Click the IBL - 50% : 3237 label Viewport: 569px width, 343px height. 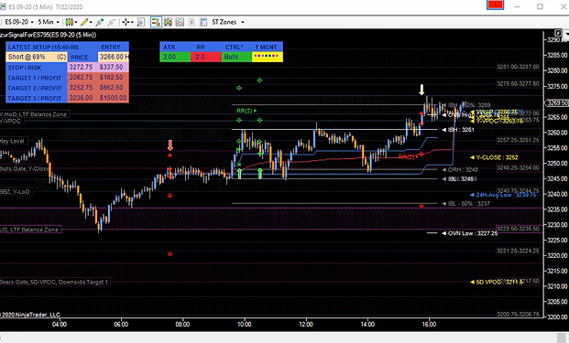[x=466, y=204]
